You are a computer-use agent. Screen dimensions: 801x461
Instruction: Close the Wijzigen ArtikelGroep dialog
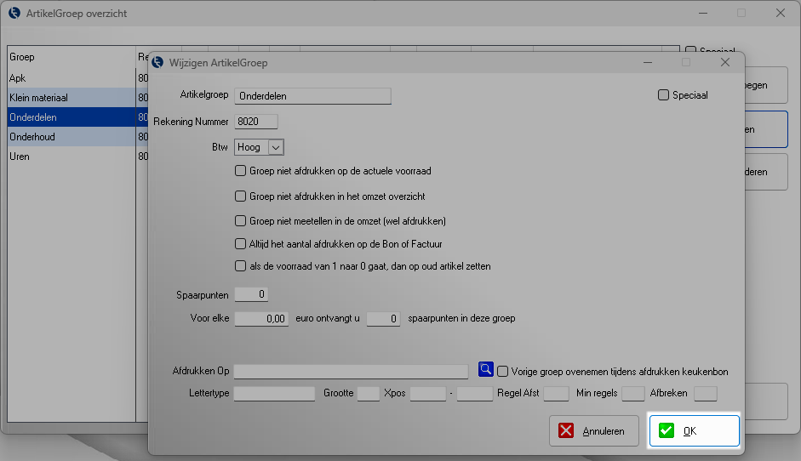725,62
